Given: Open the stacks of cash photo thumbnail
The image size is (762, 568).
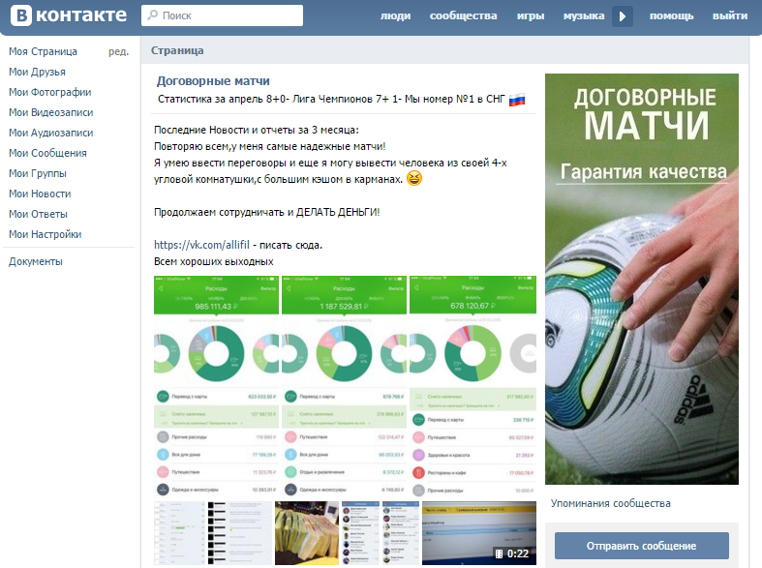Looking at the screenshot, I should tap(307, 533).
